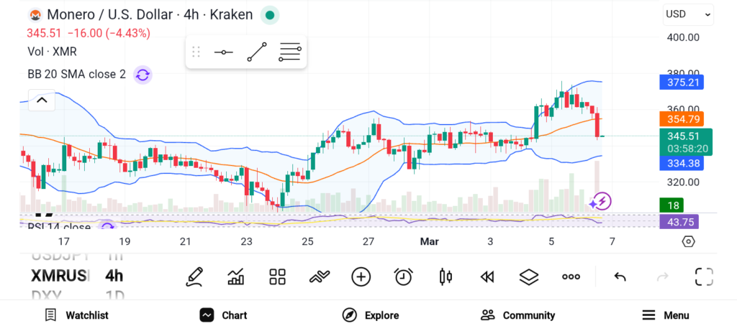Change the candlestick chart type
Screen dimensions: 737x331
point(445,276)
